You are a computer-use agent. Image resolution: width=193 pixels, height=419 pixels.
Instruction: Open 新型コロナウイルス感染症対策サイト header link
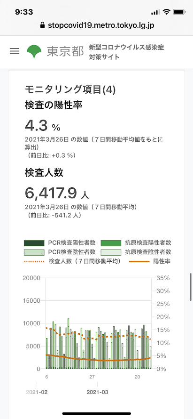click(x=126, y=52)
